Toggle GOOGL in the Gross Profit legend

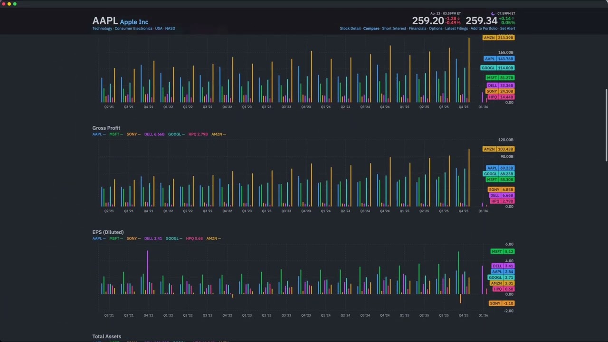point(175,134)
